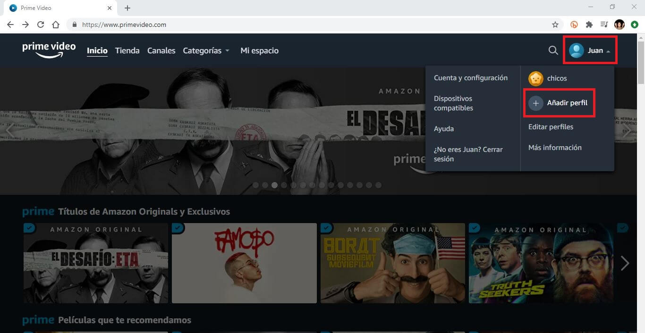Open a new browser tab
The height and width of the screenshot is (333, 645).
(x=127, y=8)
